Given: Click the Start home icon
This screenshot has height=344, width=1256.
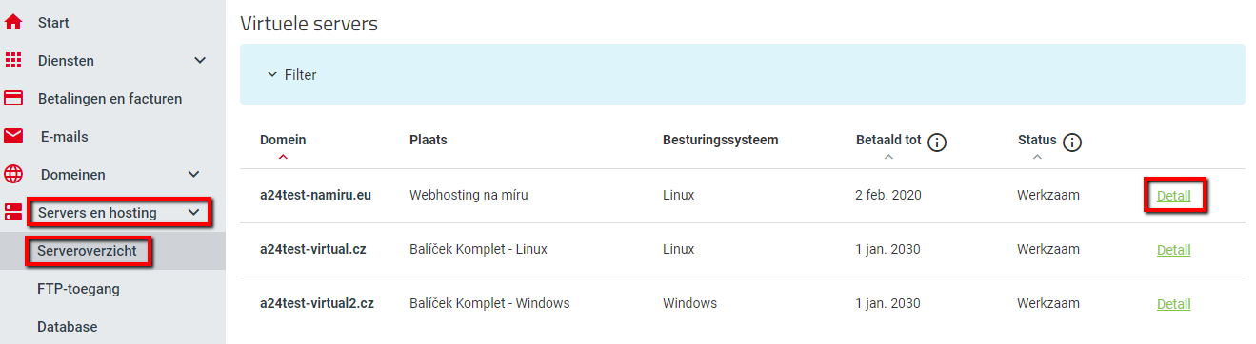Looking at the screenshot, I should click(13, 22).
